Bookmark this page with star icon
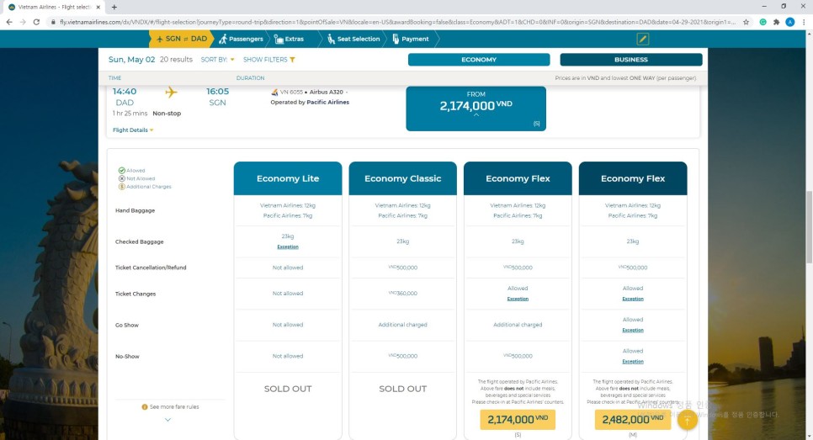 [x=747, y=22]
